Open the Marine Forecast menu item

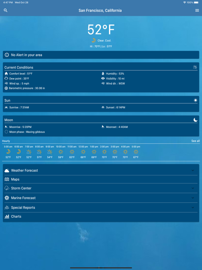click(x=101, y=198)
